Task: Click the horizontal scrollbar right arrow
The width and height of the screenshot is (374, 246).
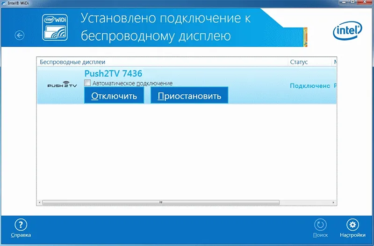Action: point(333,203)
